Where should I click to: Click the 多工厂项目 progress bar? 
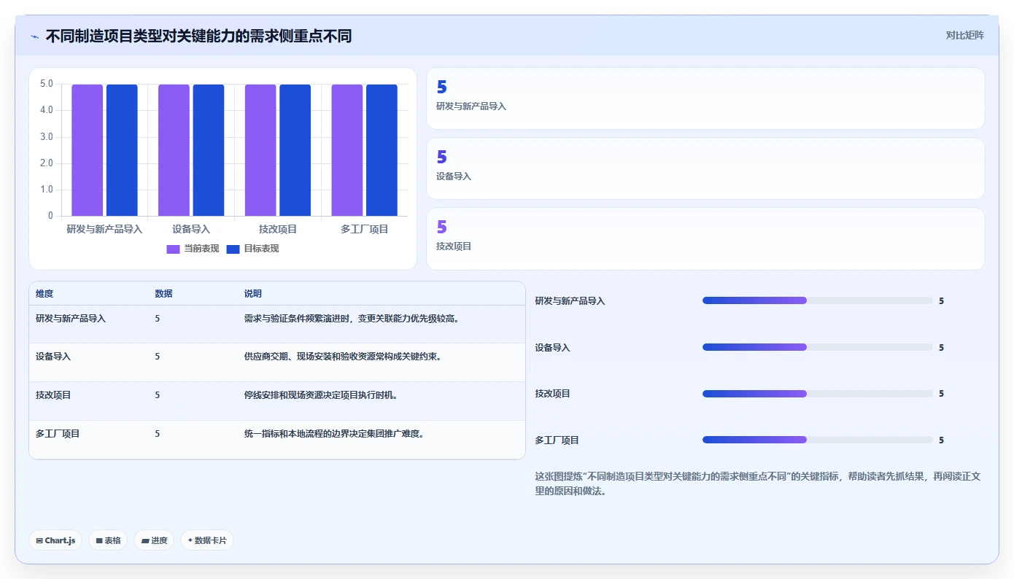pos(818,440)
